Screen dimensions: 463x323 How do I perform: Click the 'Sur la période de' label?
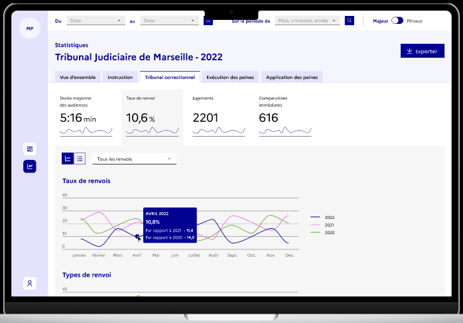click(x=251, y=21)
